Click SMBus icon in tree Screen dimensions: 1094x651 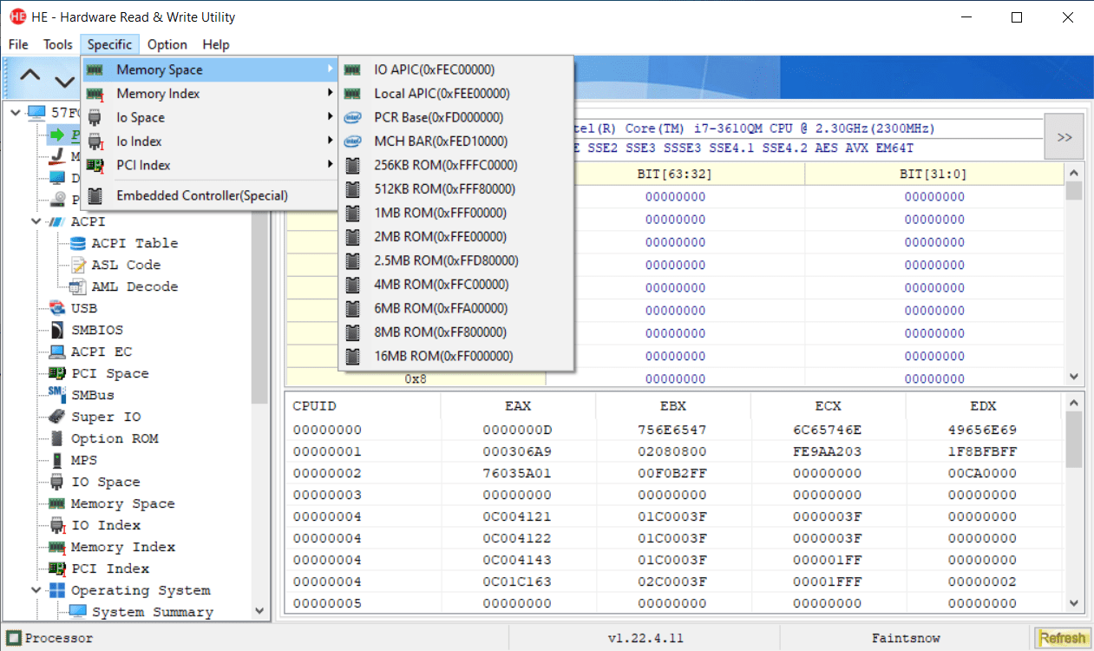pos(57,395)
